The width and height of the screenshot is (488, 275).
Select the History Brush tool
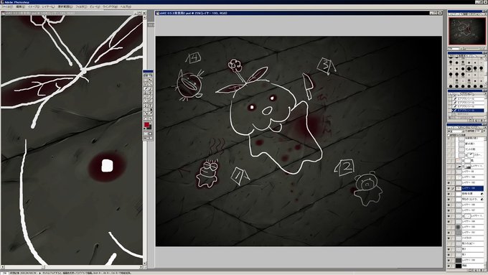click(150, 93)
